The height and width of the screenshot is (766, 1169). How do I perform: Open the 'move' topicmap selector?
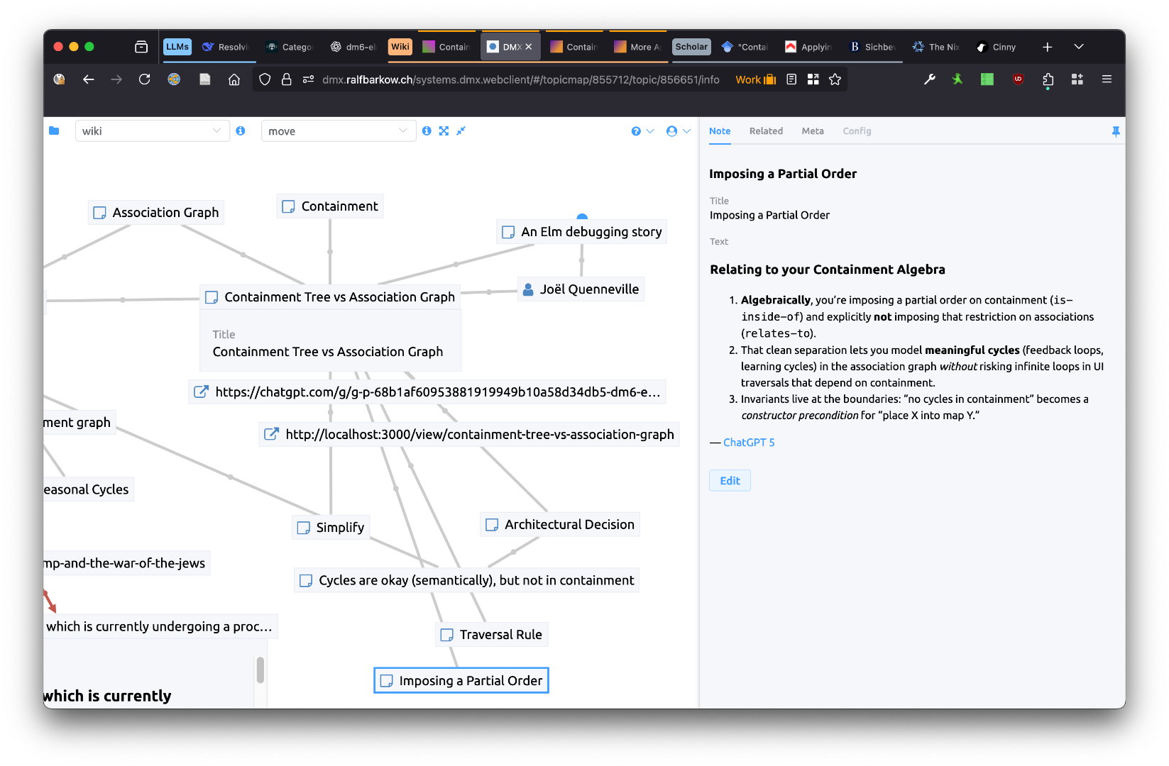(338, 131)
